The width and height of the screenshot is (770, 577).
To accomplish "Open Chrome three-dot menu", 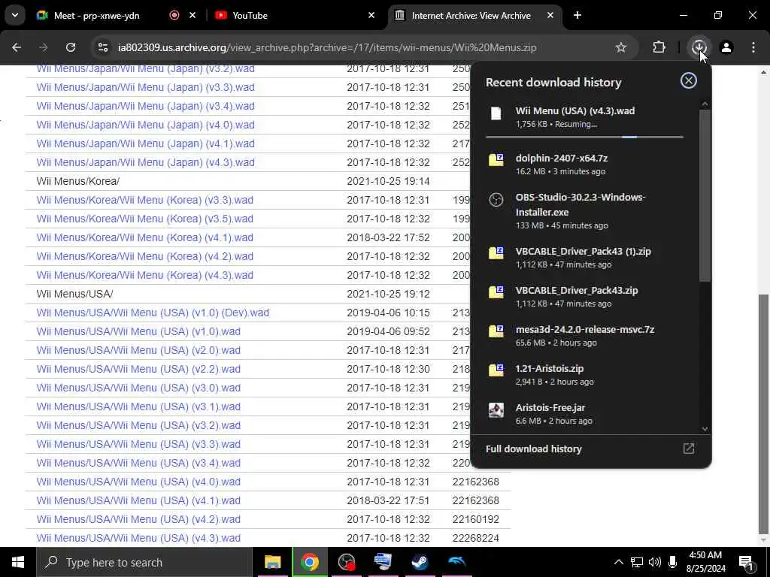I will (x=753, y=47).
